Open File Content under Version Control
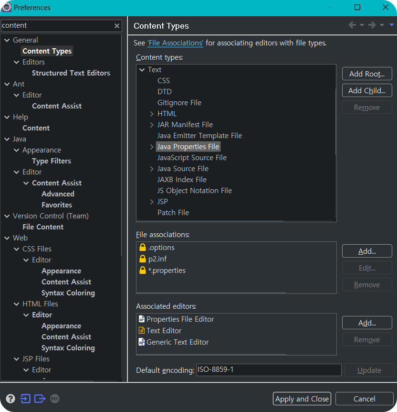397x412 pixels. point(43,227)
